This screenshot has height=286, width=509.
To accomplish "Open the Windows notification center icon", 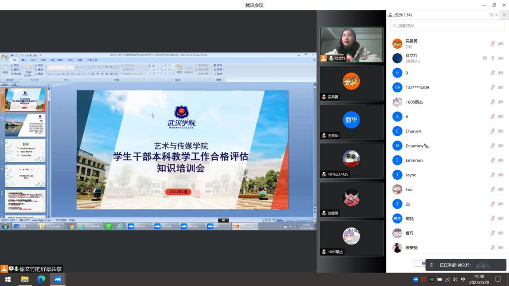I will click(498, 280).
